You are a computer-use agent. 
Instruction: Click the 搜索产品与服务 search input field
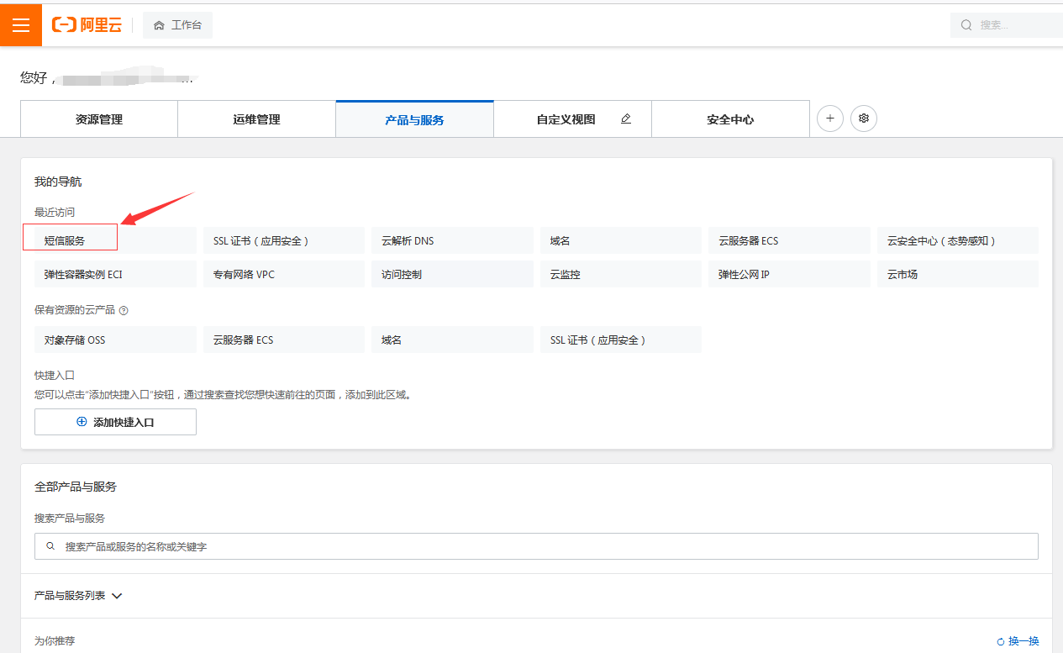(536, 546)
